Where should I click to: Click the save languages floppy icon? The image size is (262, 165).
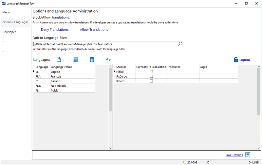(x=75, y=59)
